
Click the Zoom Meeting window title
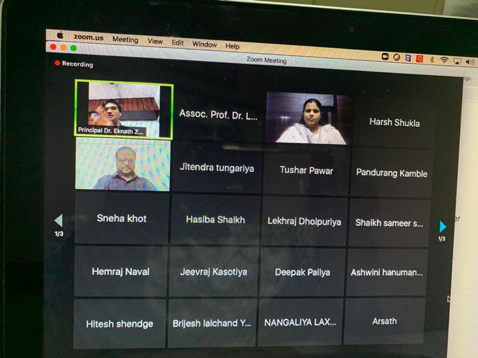(266, 60)
